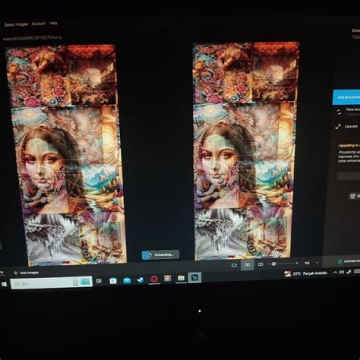Open the green taskbar app
The image size is (360, 360).
point(181,278)
